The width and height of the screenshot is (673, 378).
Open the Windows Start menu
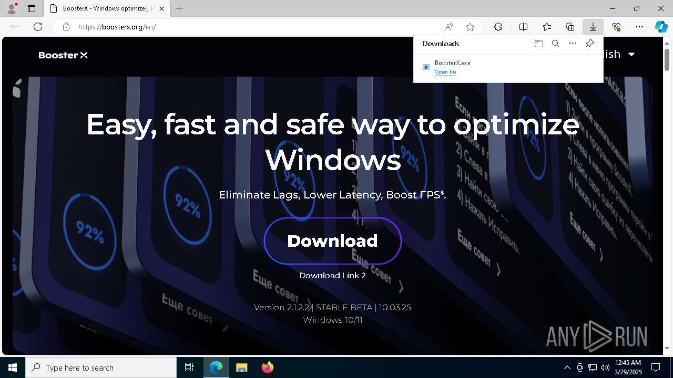[x=13, y=367]
